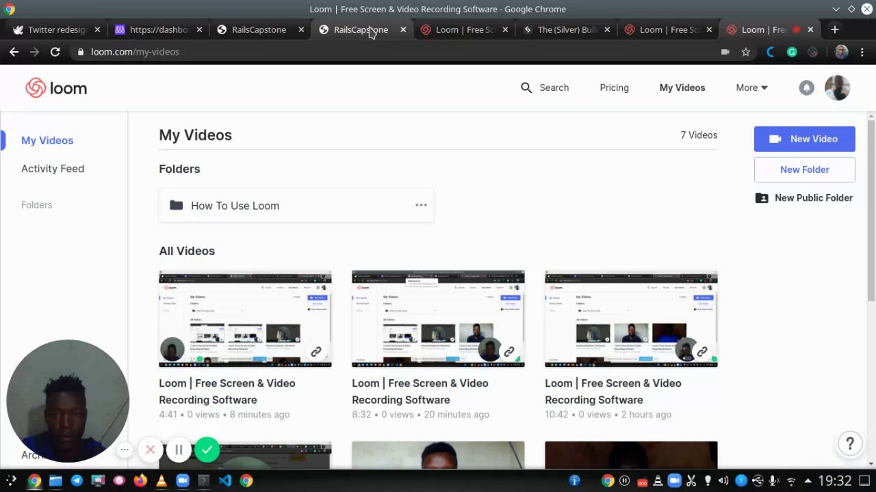Screen dimensions: 876x492
Task: Start a New Video recording
Action: point(805,139)
